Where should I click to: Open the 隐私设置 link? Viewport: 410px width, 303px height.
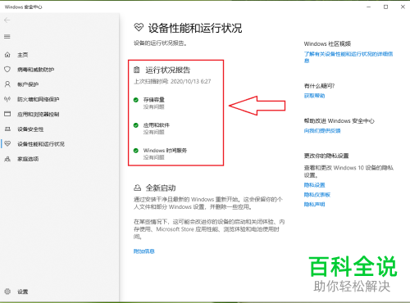314,185
